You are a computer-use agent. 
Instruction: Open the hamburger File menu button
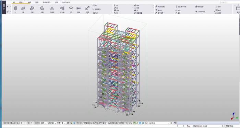4,7
